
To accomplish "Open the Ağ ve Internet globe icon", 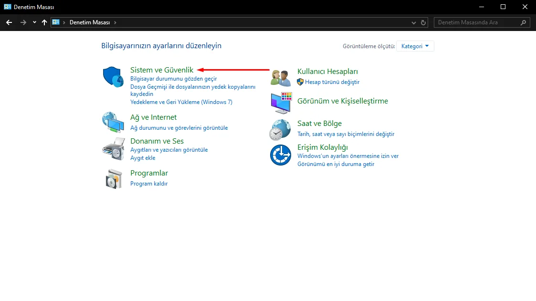I will click(x=113, y=122).
